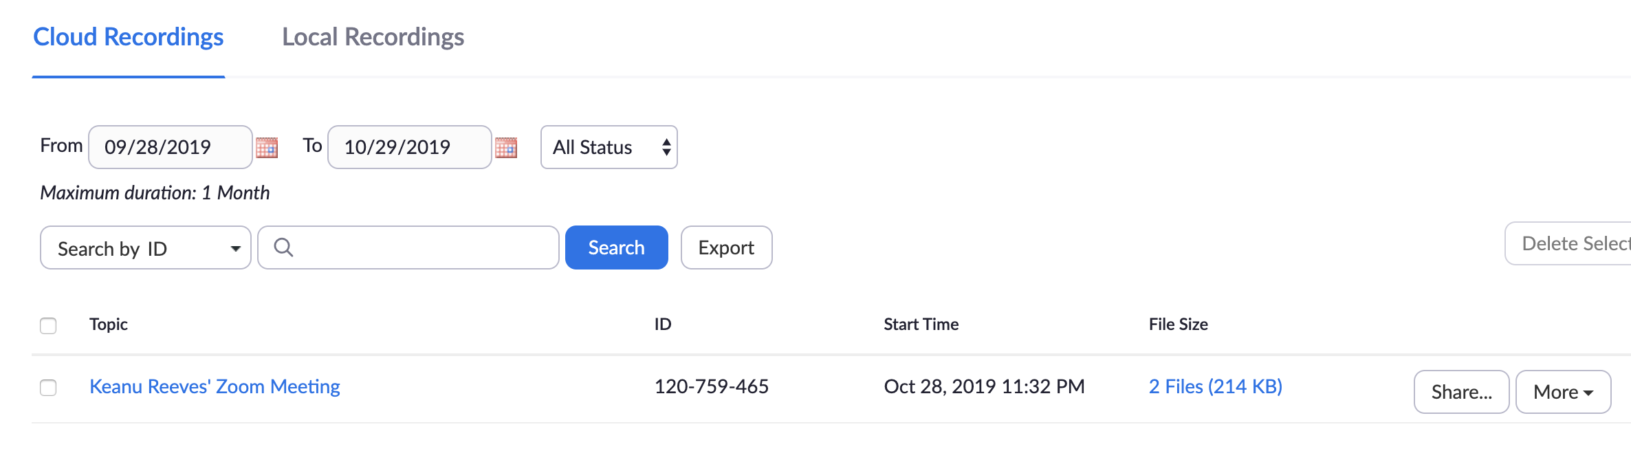Open the Search by ID dropdown
The height and width of the screenshot is (462, 1631).
click(146, 247)
